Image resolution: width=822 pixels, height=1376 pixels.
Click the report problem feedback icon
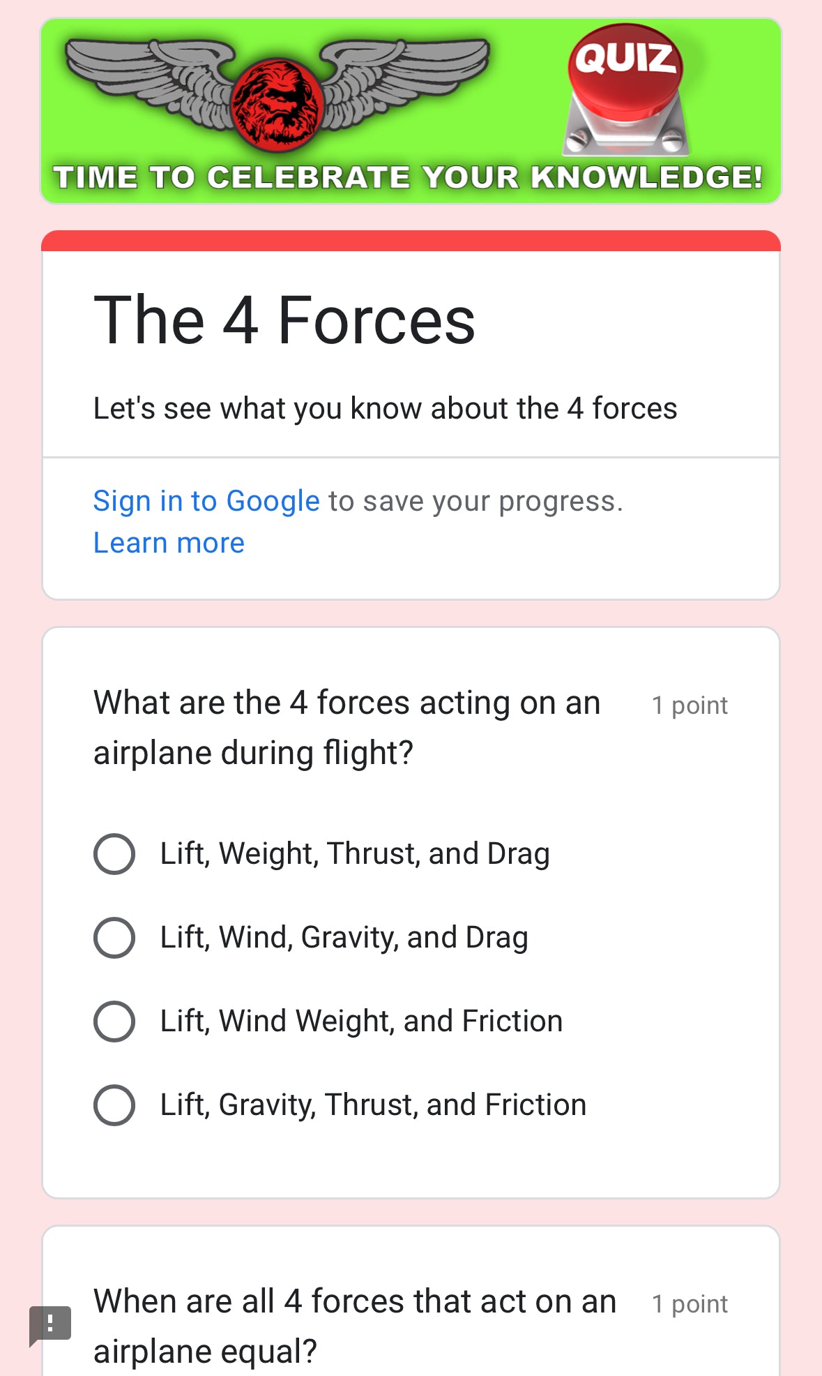tap(50, 1324)
